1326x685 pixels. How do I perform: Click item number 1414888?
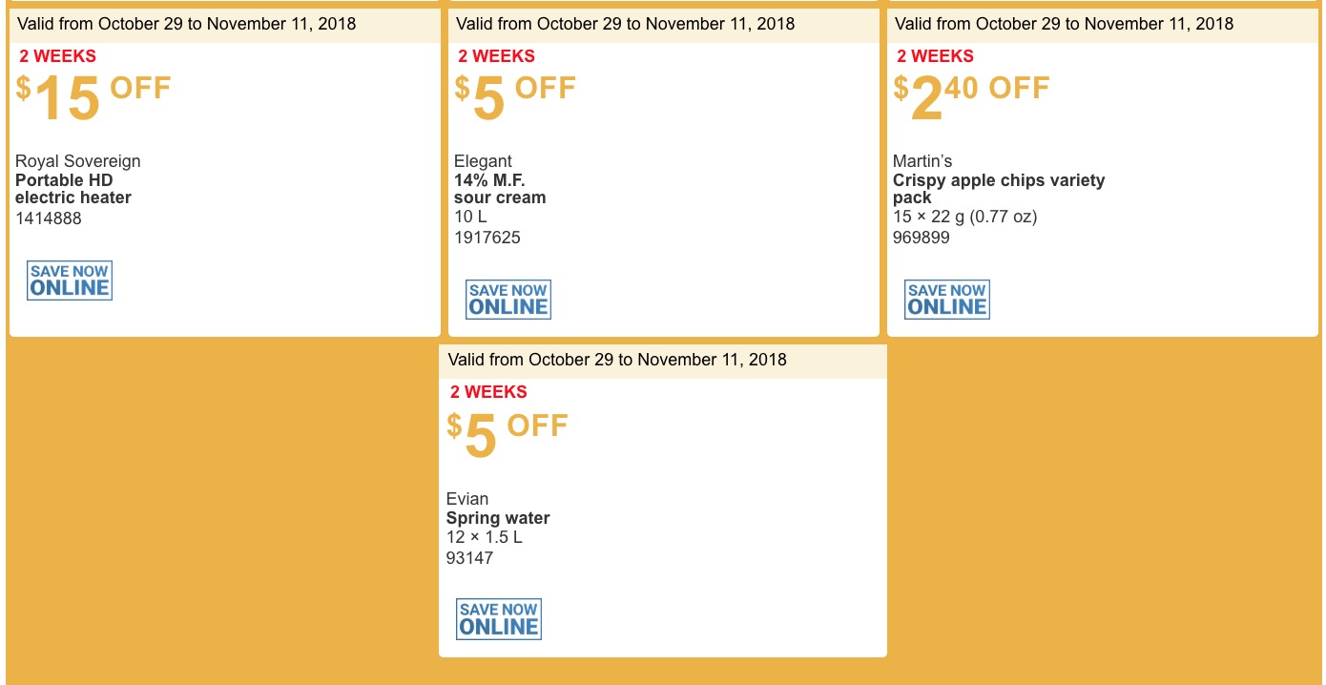(x=49, y=218)
